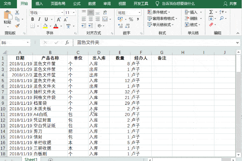
Task: Center text horizontally
Action: 91,19
